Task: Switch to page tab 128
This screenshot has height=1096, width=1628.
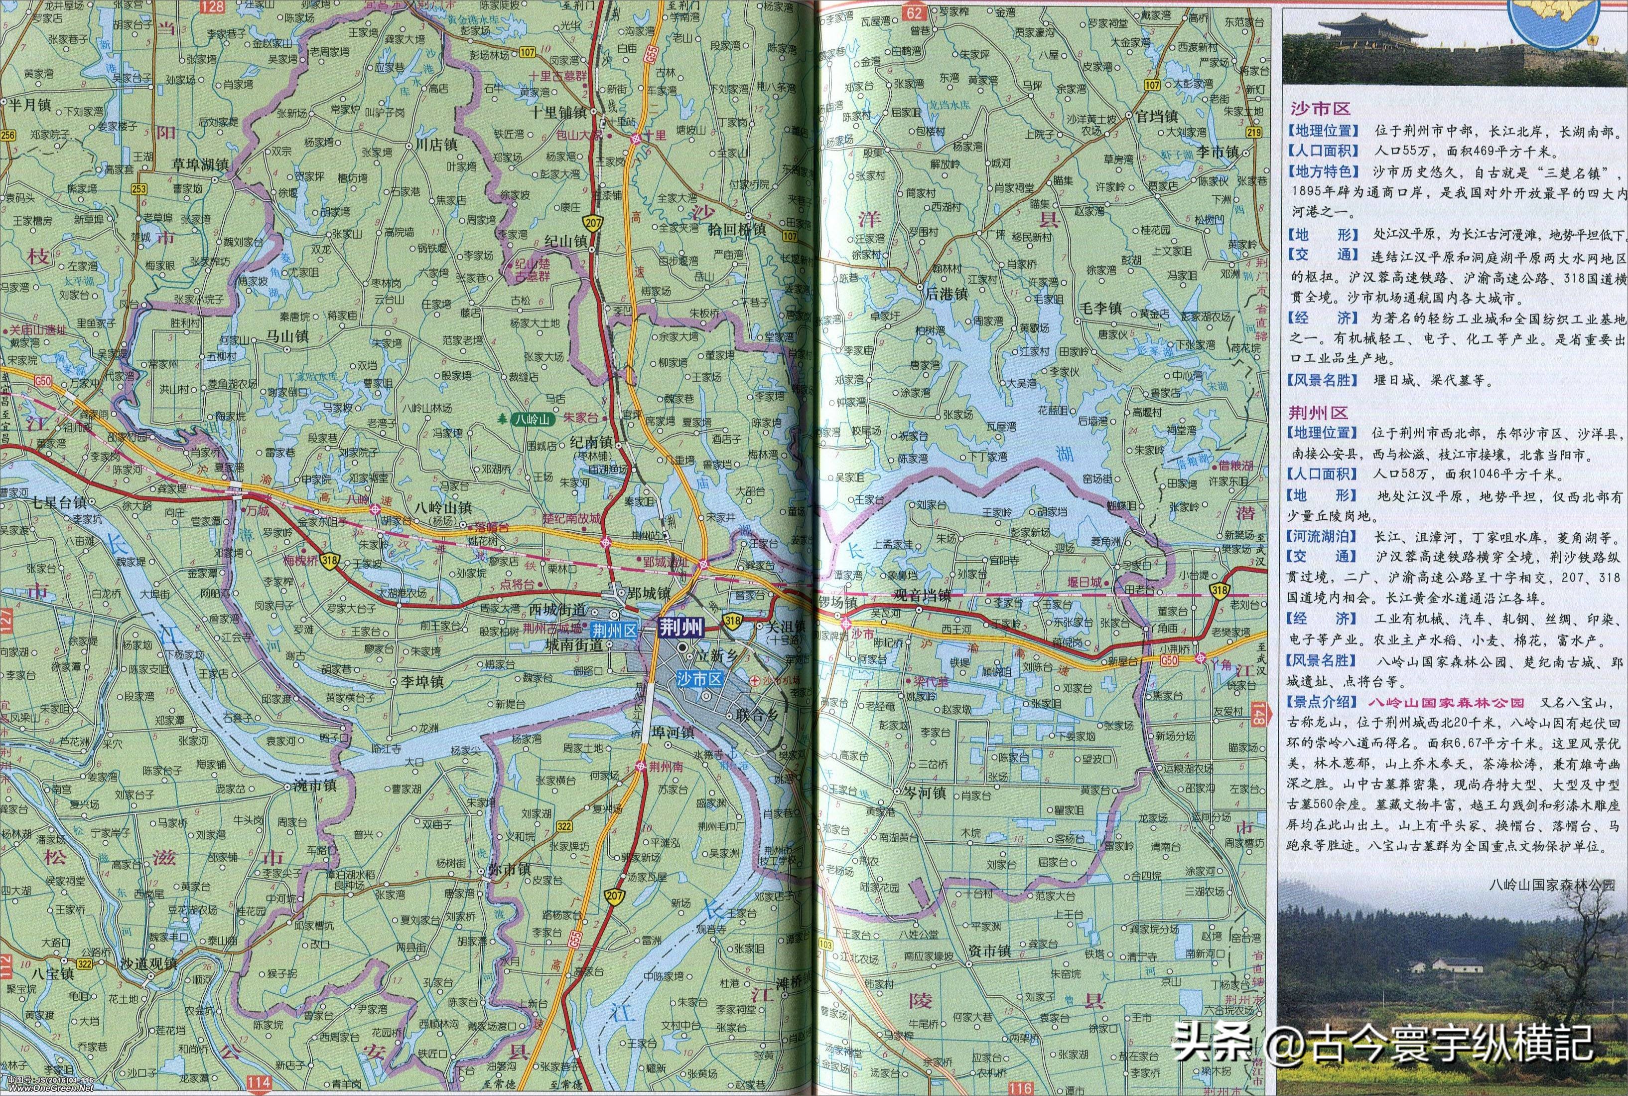Action: click(213, 7)
